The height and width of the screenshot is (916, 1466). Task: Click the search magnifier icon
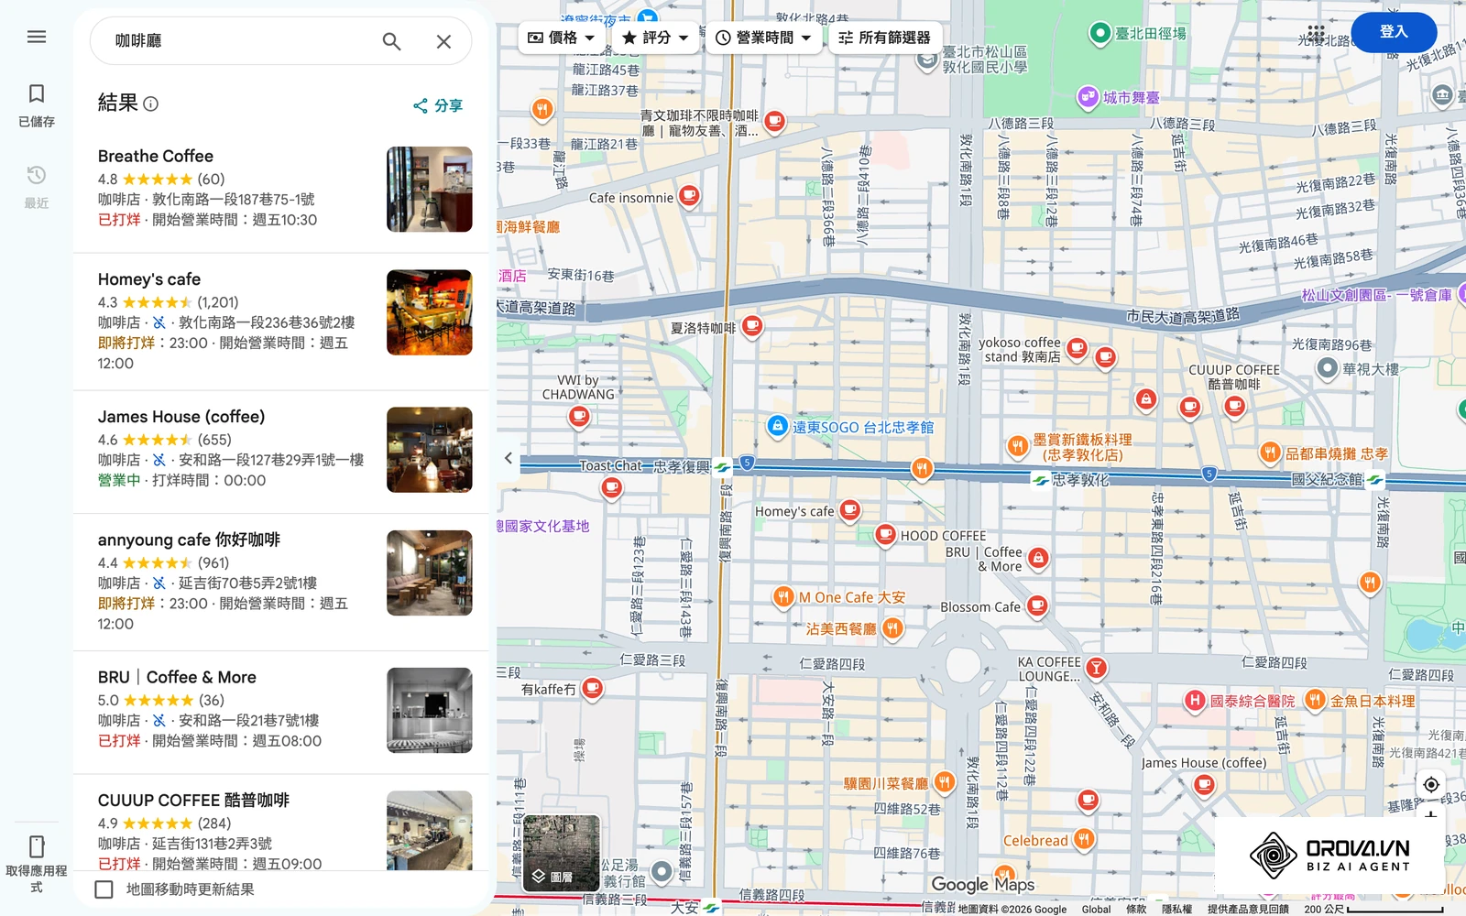click(x=391, y=41)
